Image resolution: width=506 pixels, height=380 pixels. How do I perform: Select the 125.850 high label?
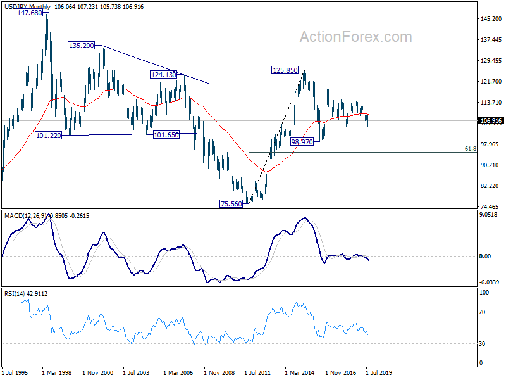(285, 70)
